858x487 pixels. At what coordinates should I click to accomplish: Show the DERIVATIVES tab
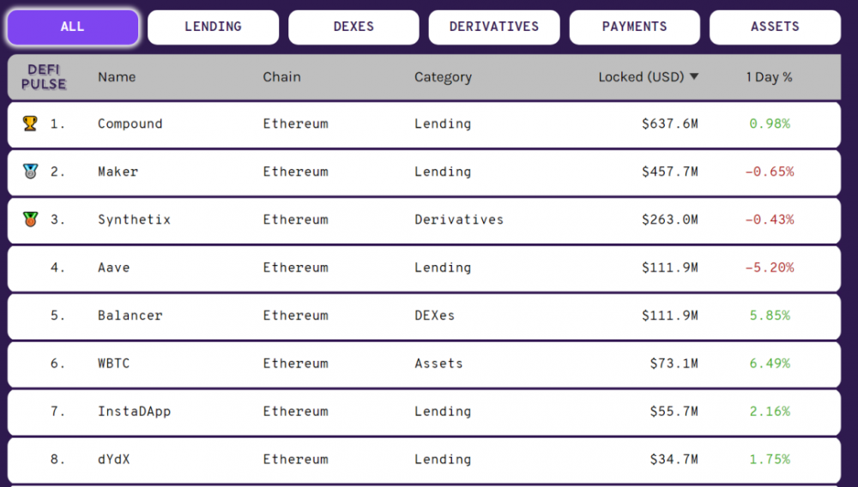494,27
